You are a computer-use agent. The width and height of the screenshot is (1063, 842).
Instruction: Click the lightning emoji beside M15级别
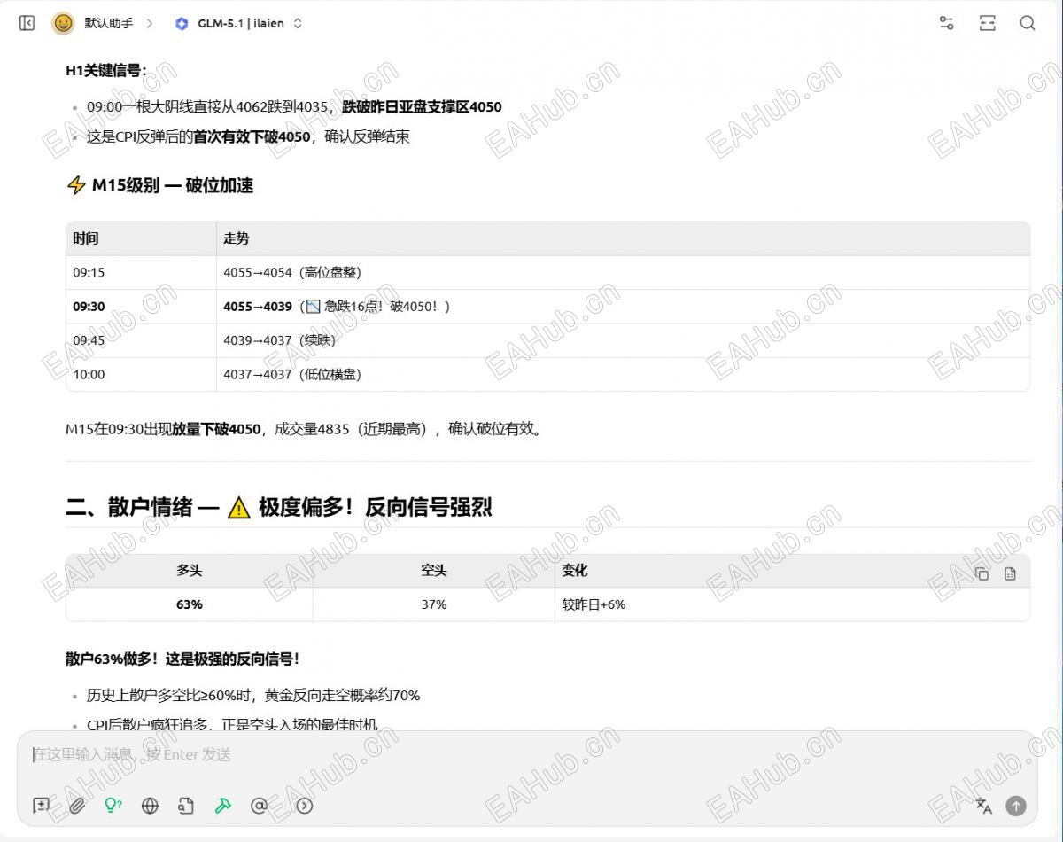[x=76, y=185]
